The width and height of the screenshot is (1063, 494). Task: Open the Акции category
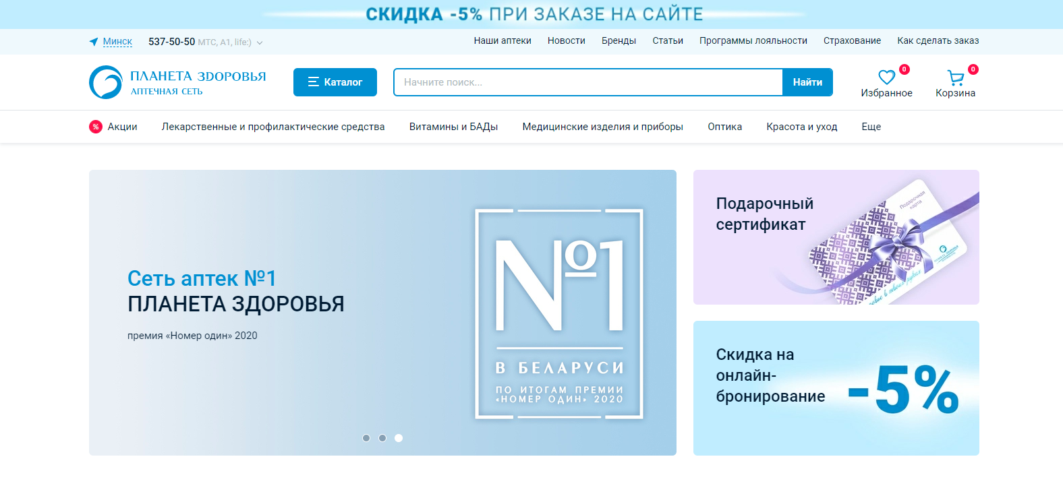coord(122,127)
